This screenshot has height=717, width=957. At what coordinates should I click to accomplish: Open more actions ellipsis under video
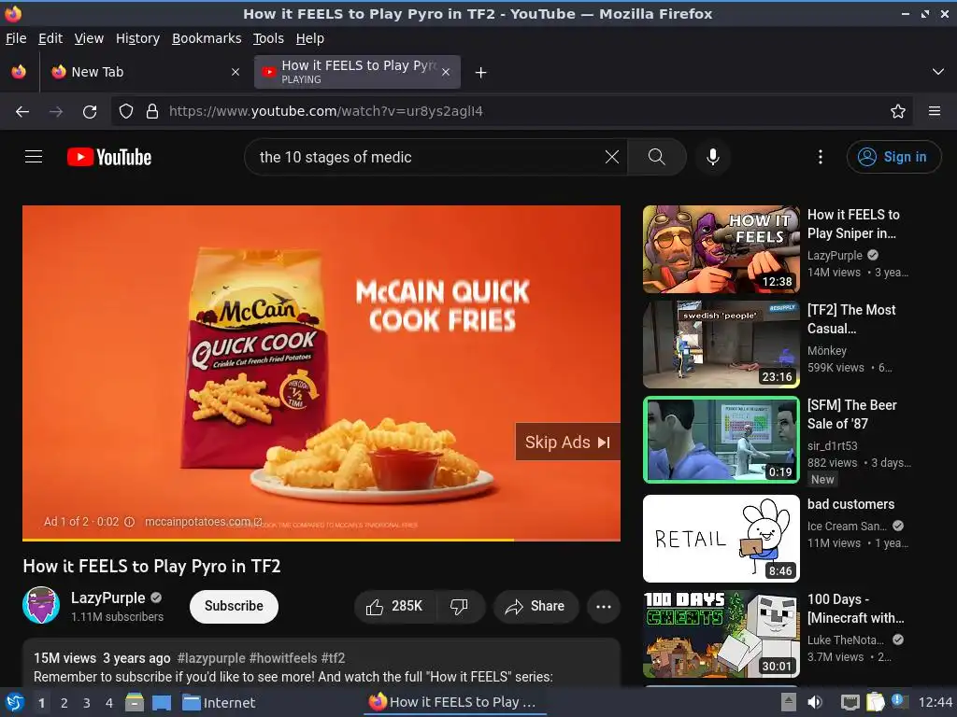point(604,606)
